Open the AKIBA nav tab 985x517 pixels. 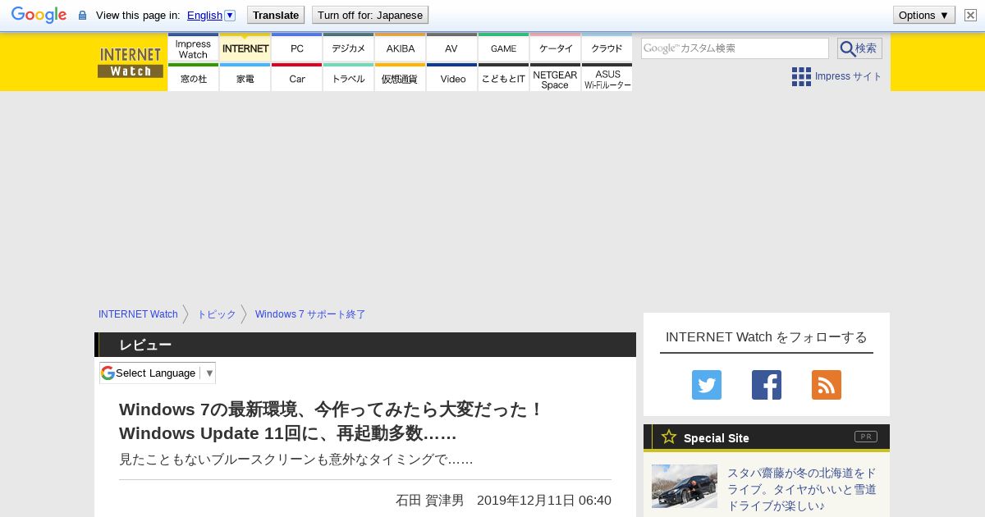coord(400,48)
